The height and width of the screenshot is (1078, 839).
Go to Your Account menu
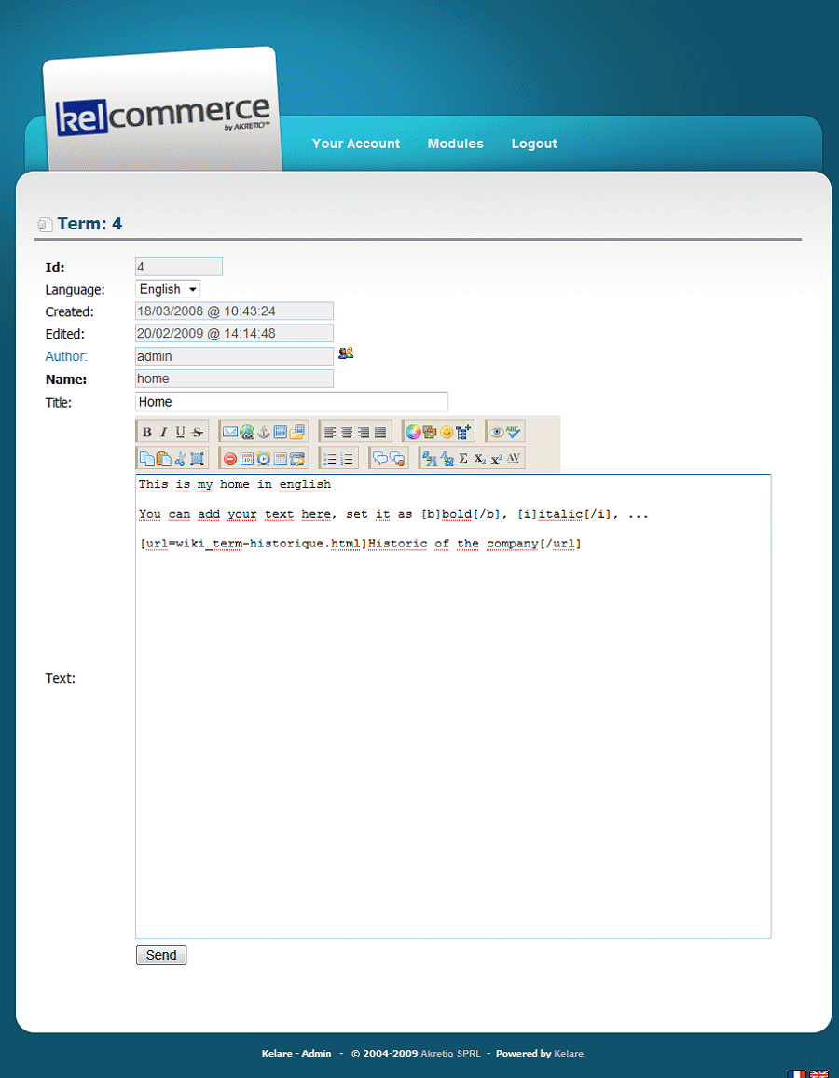point(355,144)
